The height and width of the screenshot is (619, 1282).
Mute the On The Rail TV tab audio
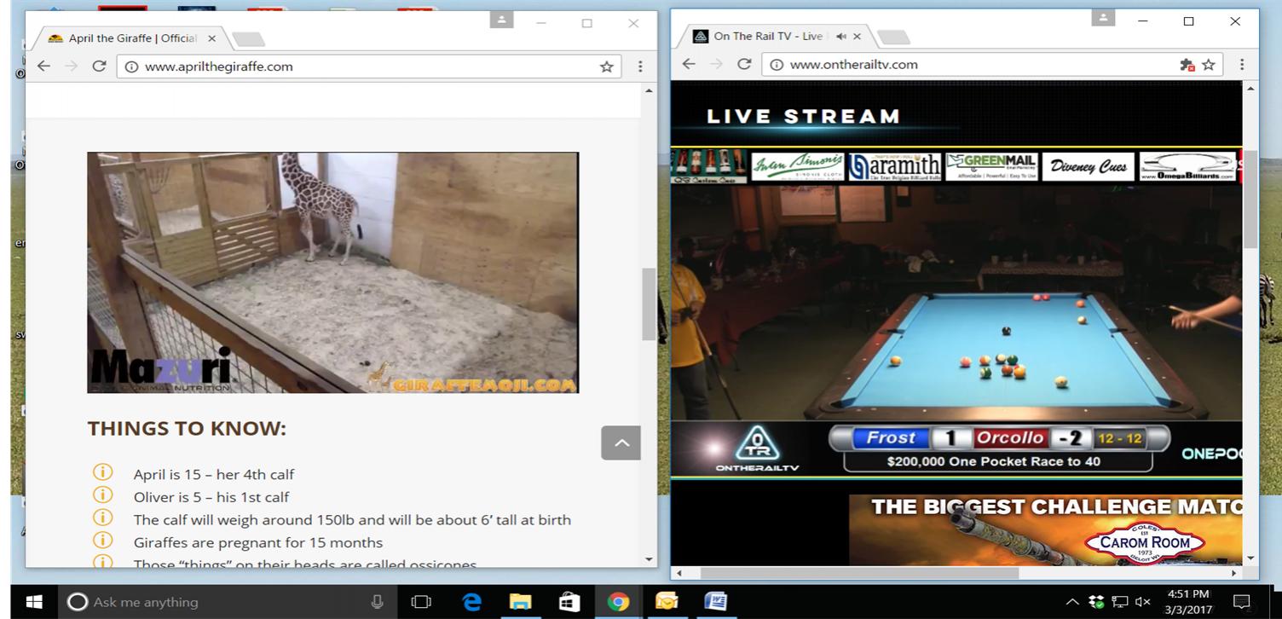(x=841, y=37)
